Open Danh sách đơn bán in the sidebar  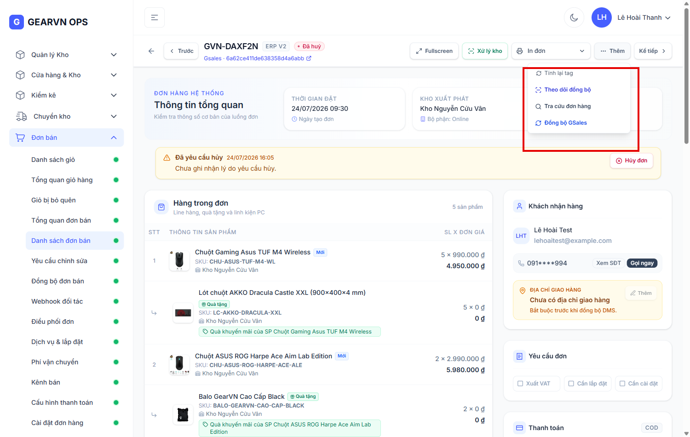[x=75, y=241]
